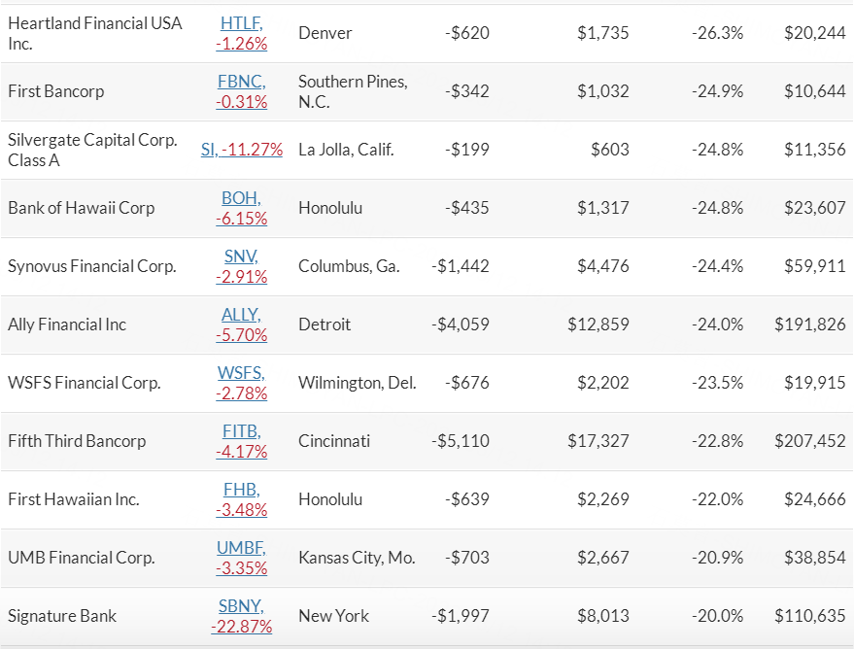This screenshot has height=649, width=854.
Task: Click the WSFS ticker link
Action: tap(241, 373)
